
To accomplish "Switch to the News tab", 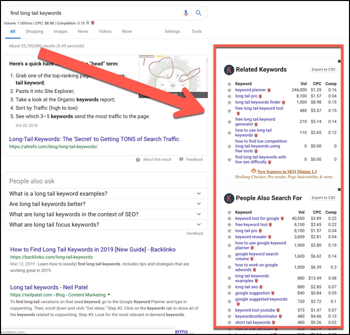I will [83, 31].
